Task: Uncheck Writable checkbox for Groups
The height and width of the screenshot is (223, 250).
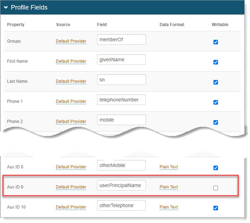Action: click(x=216, y=42)
